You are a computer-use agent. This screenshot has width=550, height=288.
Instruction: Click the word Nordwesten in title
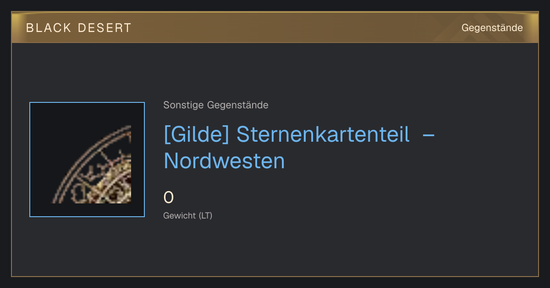tap(224, 161)
